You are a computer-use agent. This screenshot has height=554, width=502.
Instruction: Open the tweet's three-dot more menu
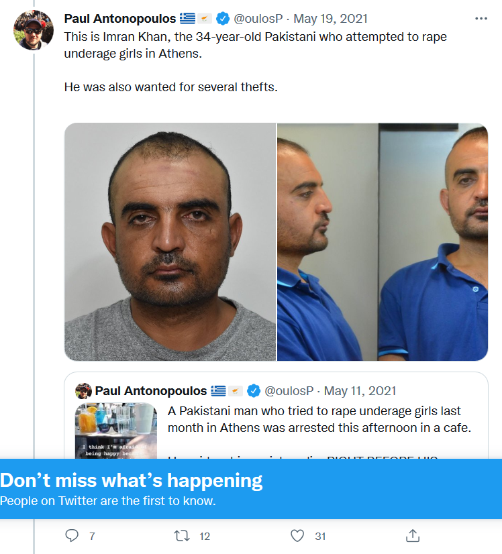(481, 18)
